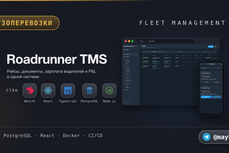
Task: Toggle dark mode moon icon in desktop header
Action: 216,47
